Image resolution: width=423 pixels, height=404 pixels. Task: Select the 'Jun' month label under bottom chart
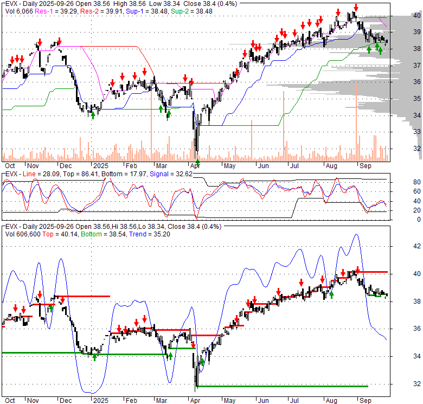[x=263, y=401]
